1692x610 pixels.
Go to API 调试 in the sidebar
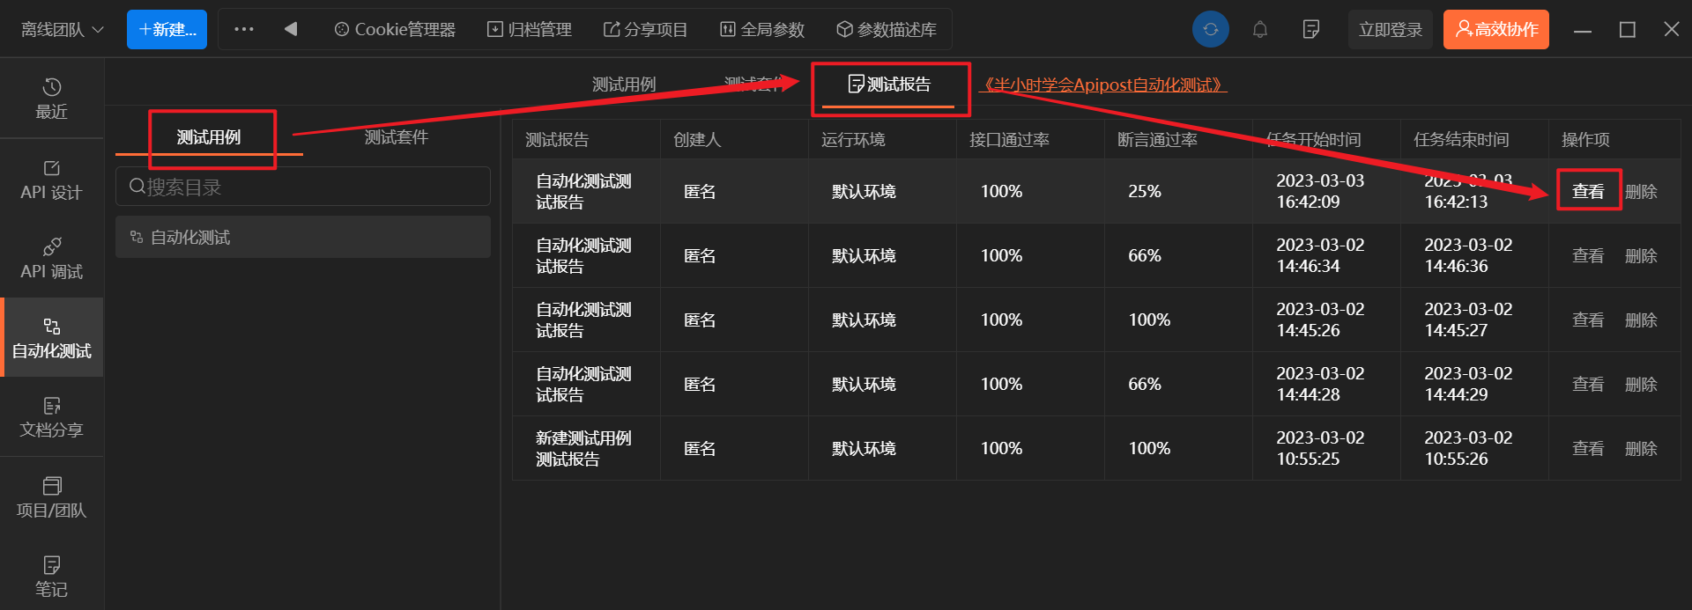click(52, 259)
